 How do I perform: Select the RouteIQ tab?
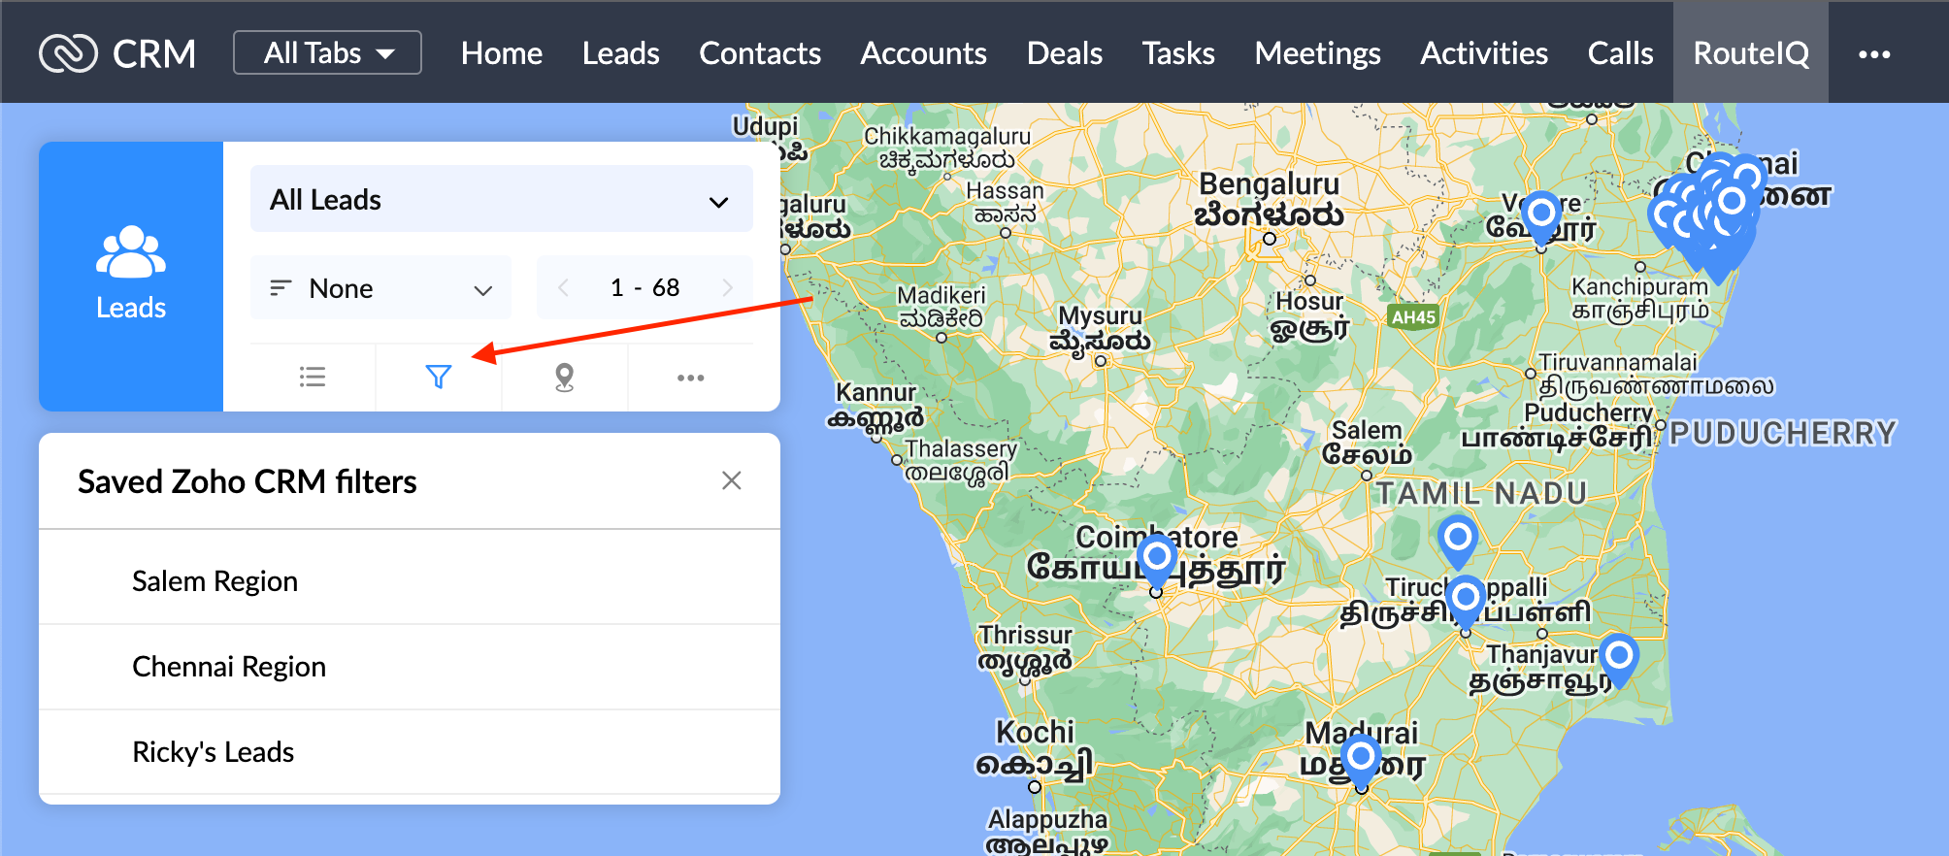pyautogui.click(x=1750, y=53)
